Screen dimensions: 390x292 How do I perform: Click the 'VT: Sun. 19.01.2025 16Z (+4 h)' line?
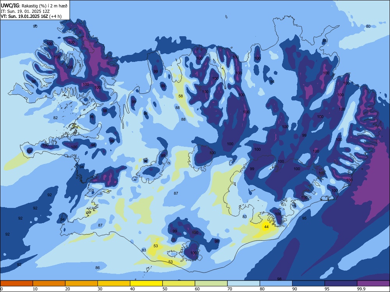click(x=31, y=16)
